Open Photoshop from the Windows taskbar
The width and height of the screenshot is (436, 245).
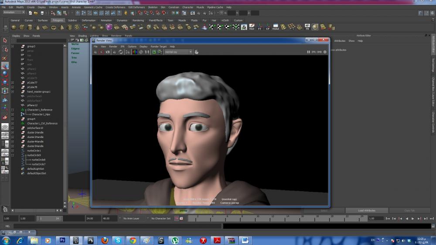[62, 240]
